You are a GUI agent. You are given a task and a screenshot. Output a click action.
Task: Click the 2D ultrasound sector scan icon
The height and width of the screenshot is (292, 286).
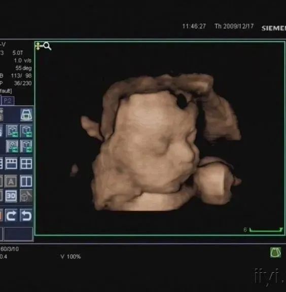(26, 115)
